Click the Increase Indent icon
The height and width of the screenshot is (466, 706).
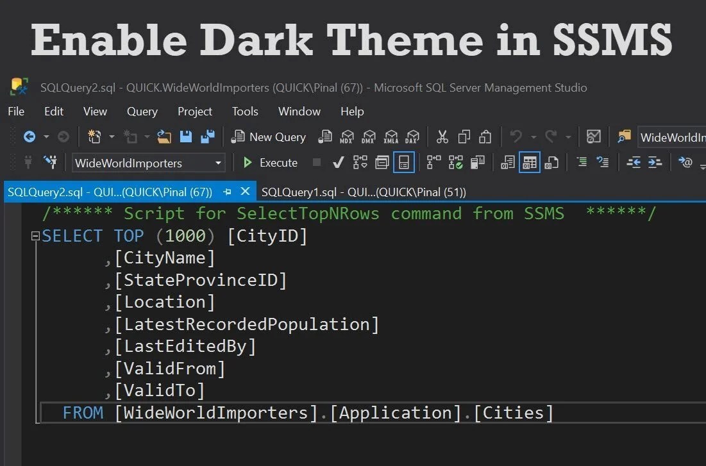tap(655, 162)
